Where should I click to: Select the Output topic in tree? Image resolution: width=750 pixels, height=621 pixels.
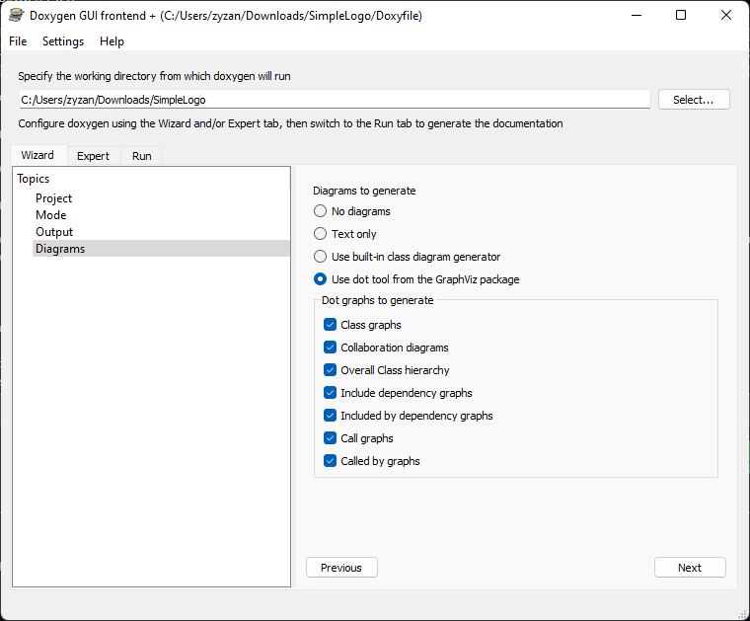[54, 232]
